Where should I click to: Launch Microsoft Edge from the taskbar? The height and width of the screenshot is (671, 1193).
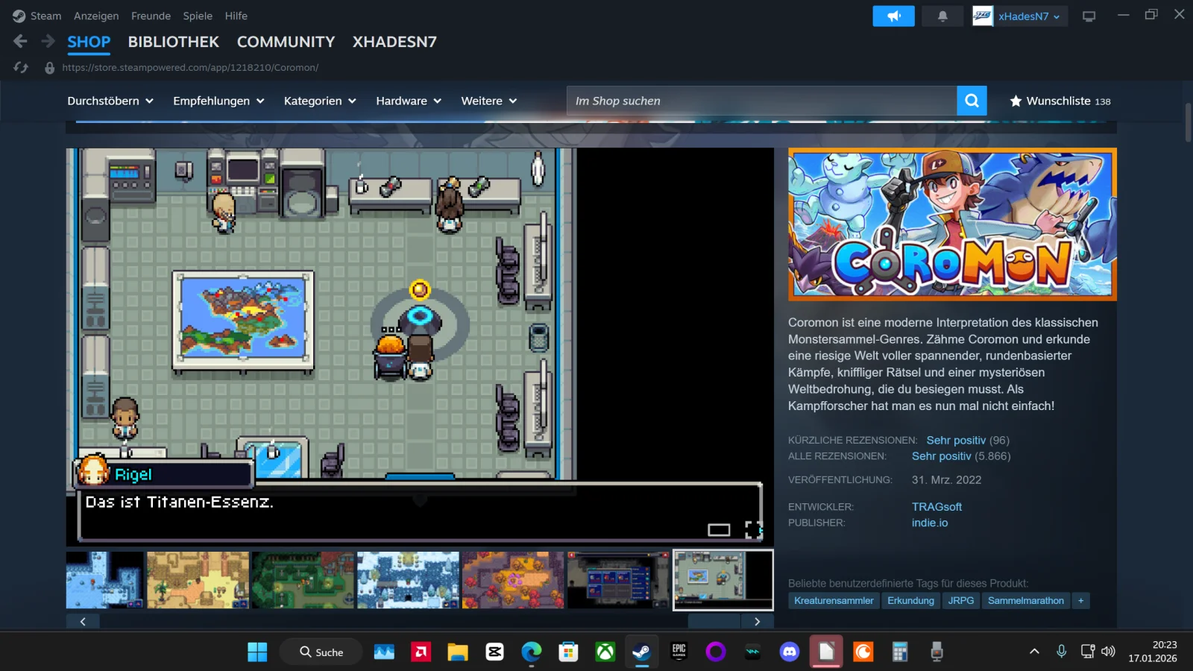pyautogui.click(x=532, y=652)
